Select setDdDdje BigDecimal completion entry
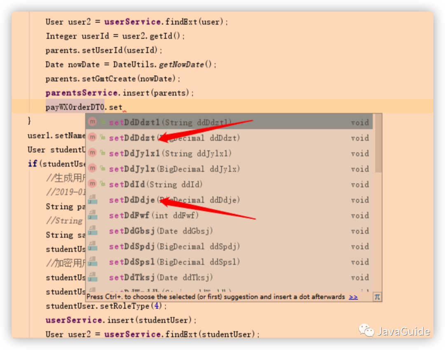The width and height of the screenshot is (445, 350). coord(230,200)
